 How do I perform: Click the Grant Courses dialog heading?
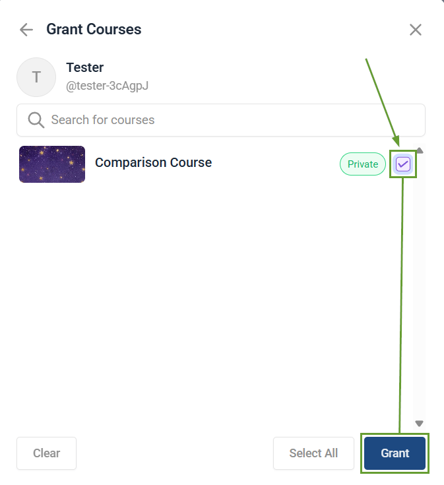point(94,30)
